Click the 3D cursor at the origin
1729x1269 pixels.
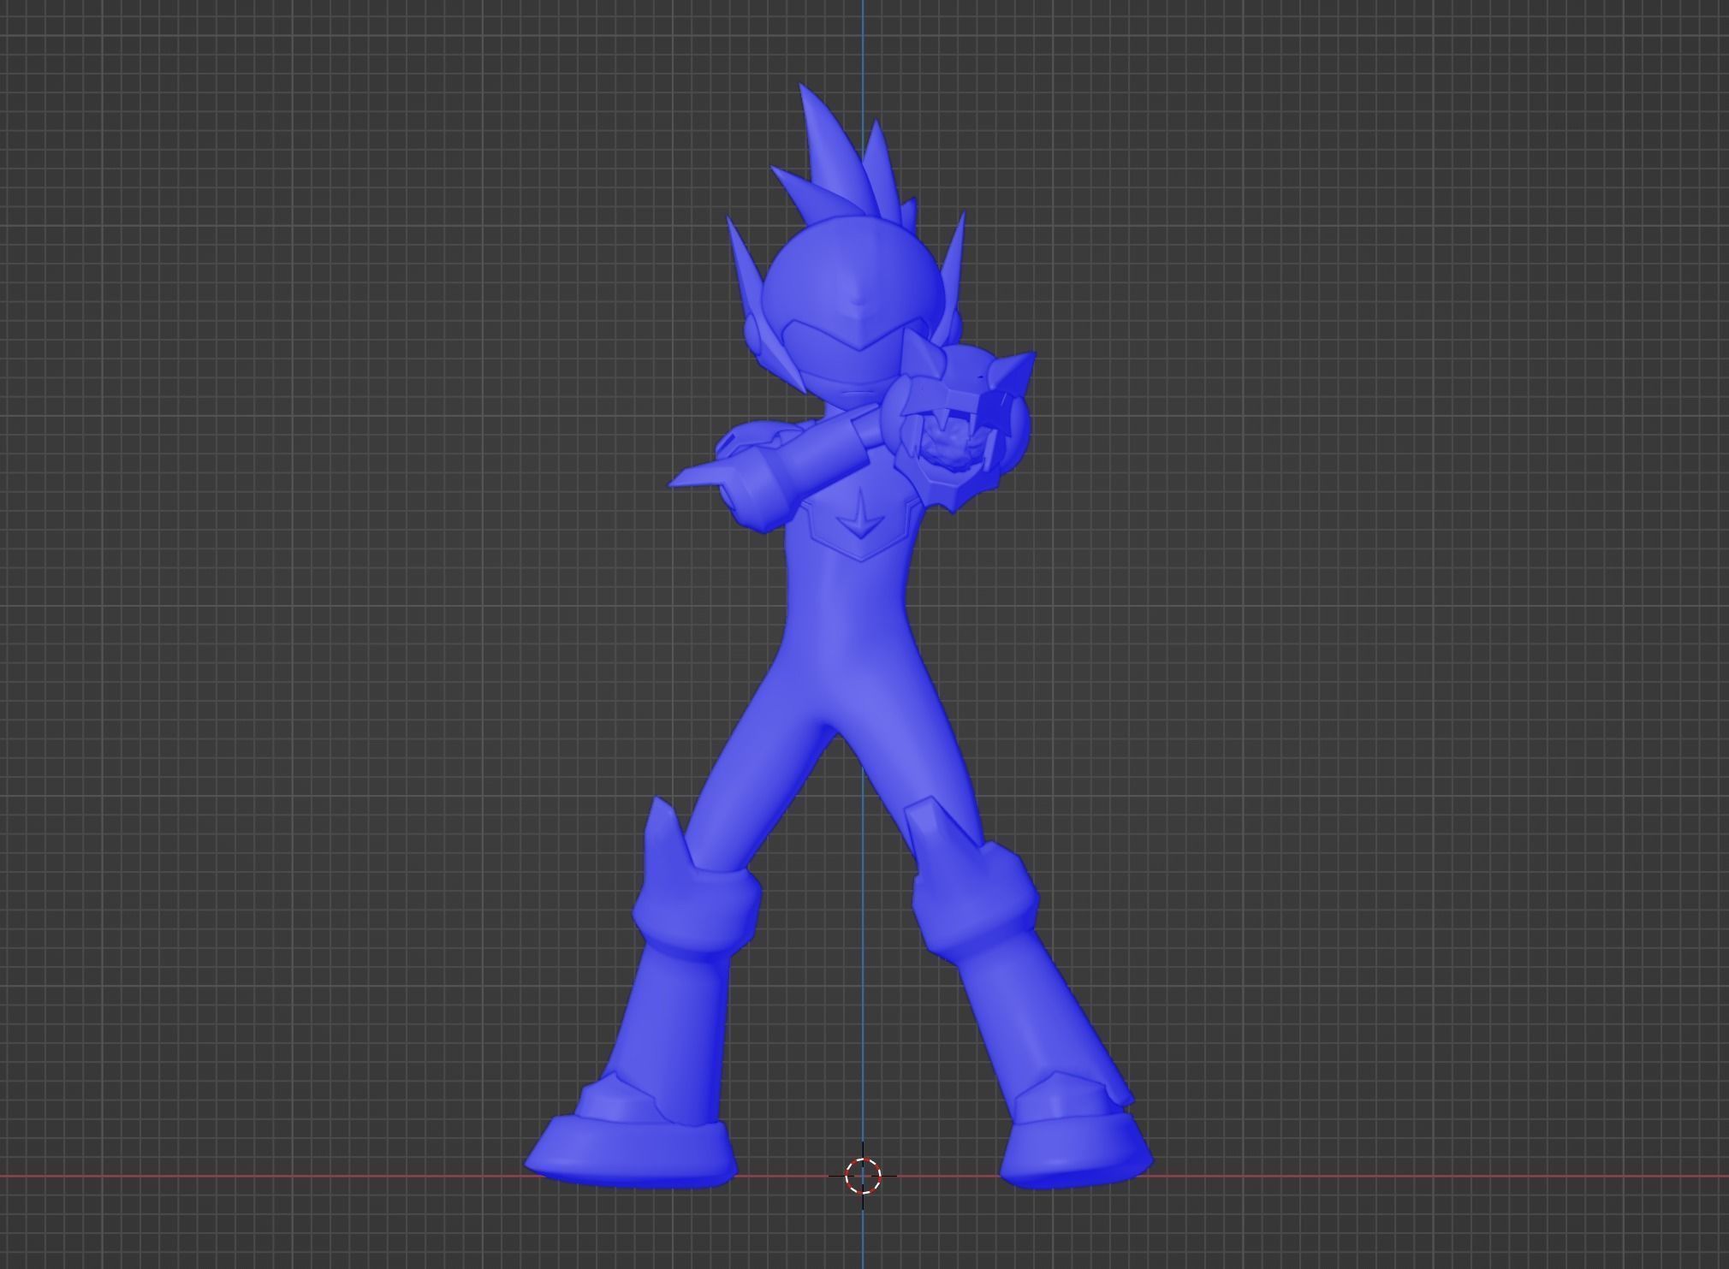coord(863,1176)
